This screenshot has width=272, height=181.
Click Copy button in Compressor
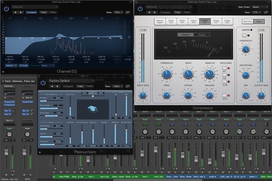[x=177, y=12]
